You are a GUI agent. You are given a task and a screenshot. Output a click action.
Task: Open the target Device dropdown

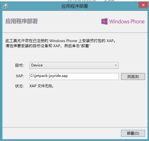74,65
